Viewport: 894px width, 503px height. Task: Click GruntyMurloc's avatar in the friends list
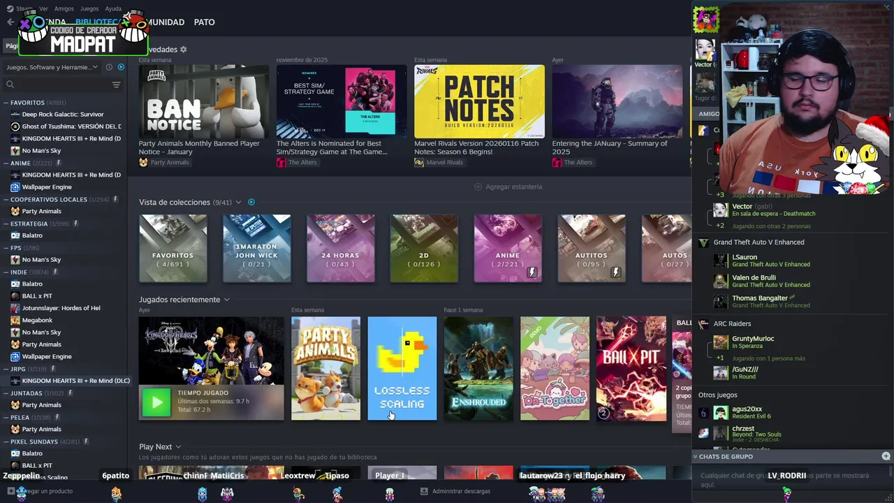tap(720, 342)
